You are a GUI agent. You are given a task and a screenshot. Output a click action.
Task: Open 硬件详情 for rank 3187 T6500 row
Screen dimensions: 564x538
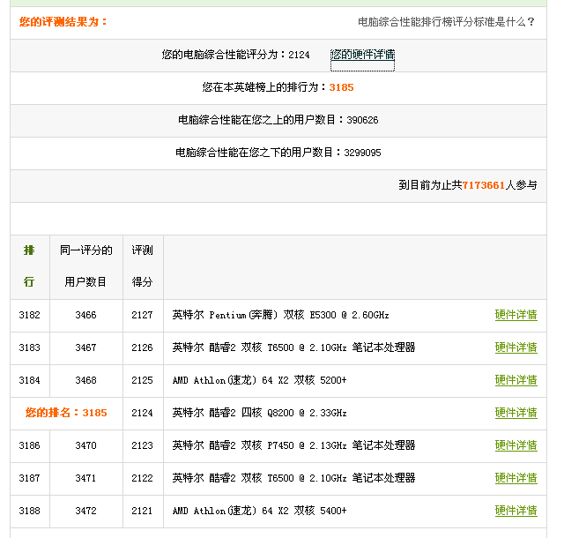(x=516, y=478)
